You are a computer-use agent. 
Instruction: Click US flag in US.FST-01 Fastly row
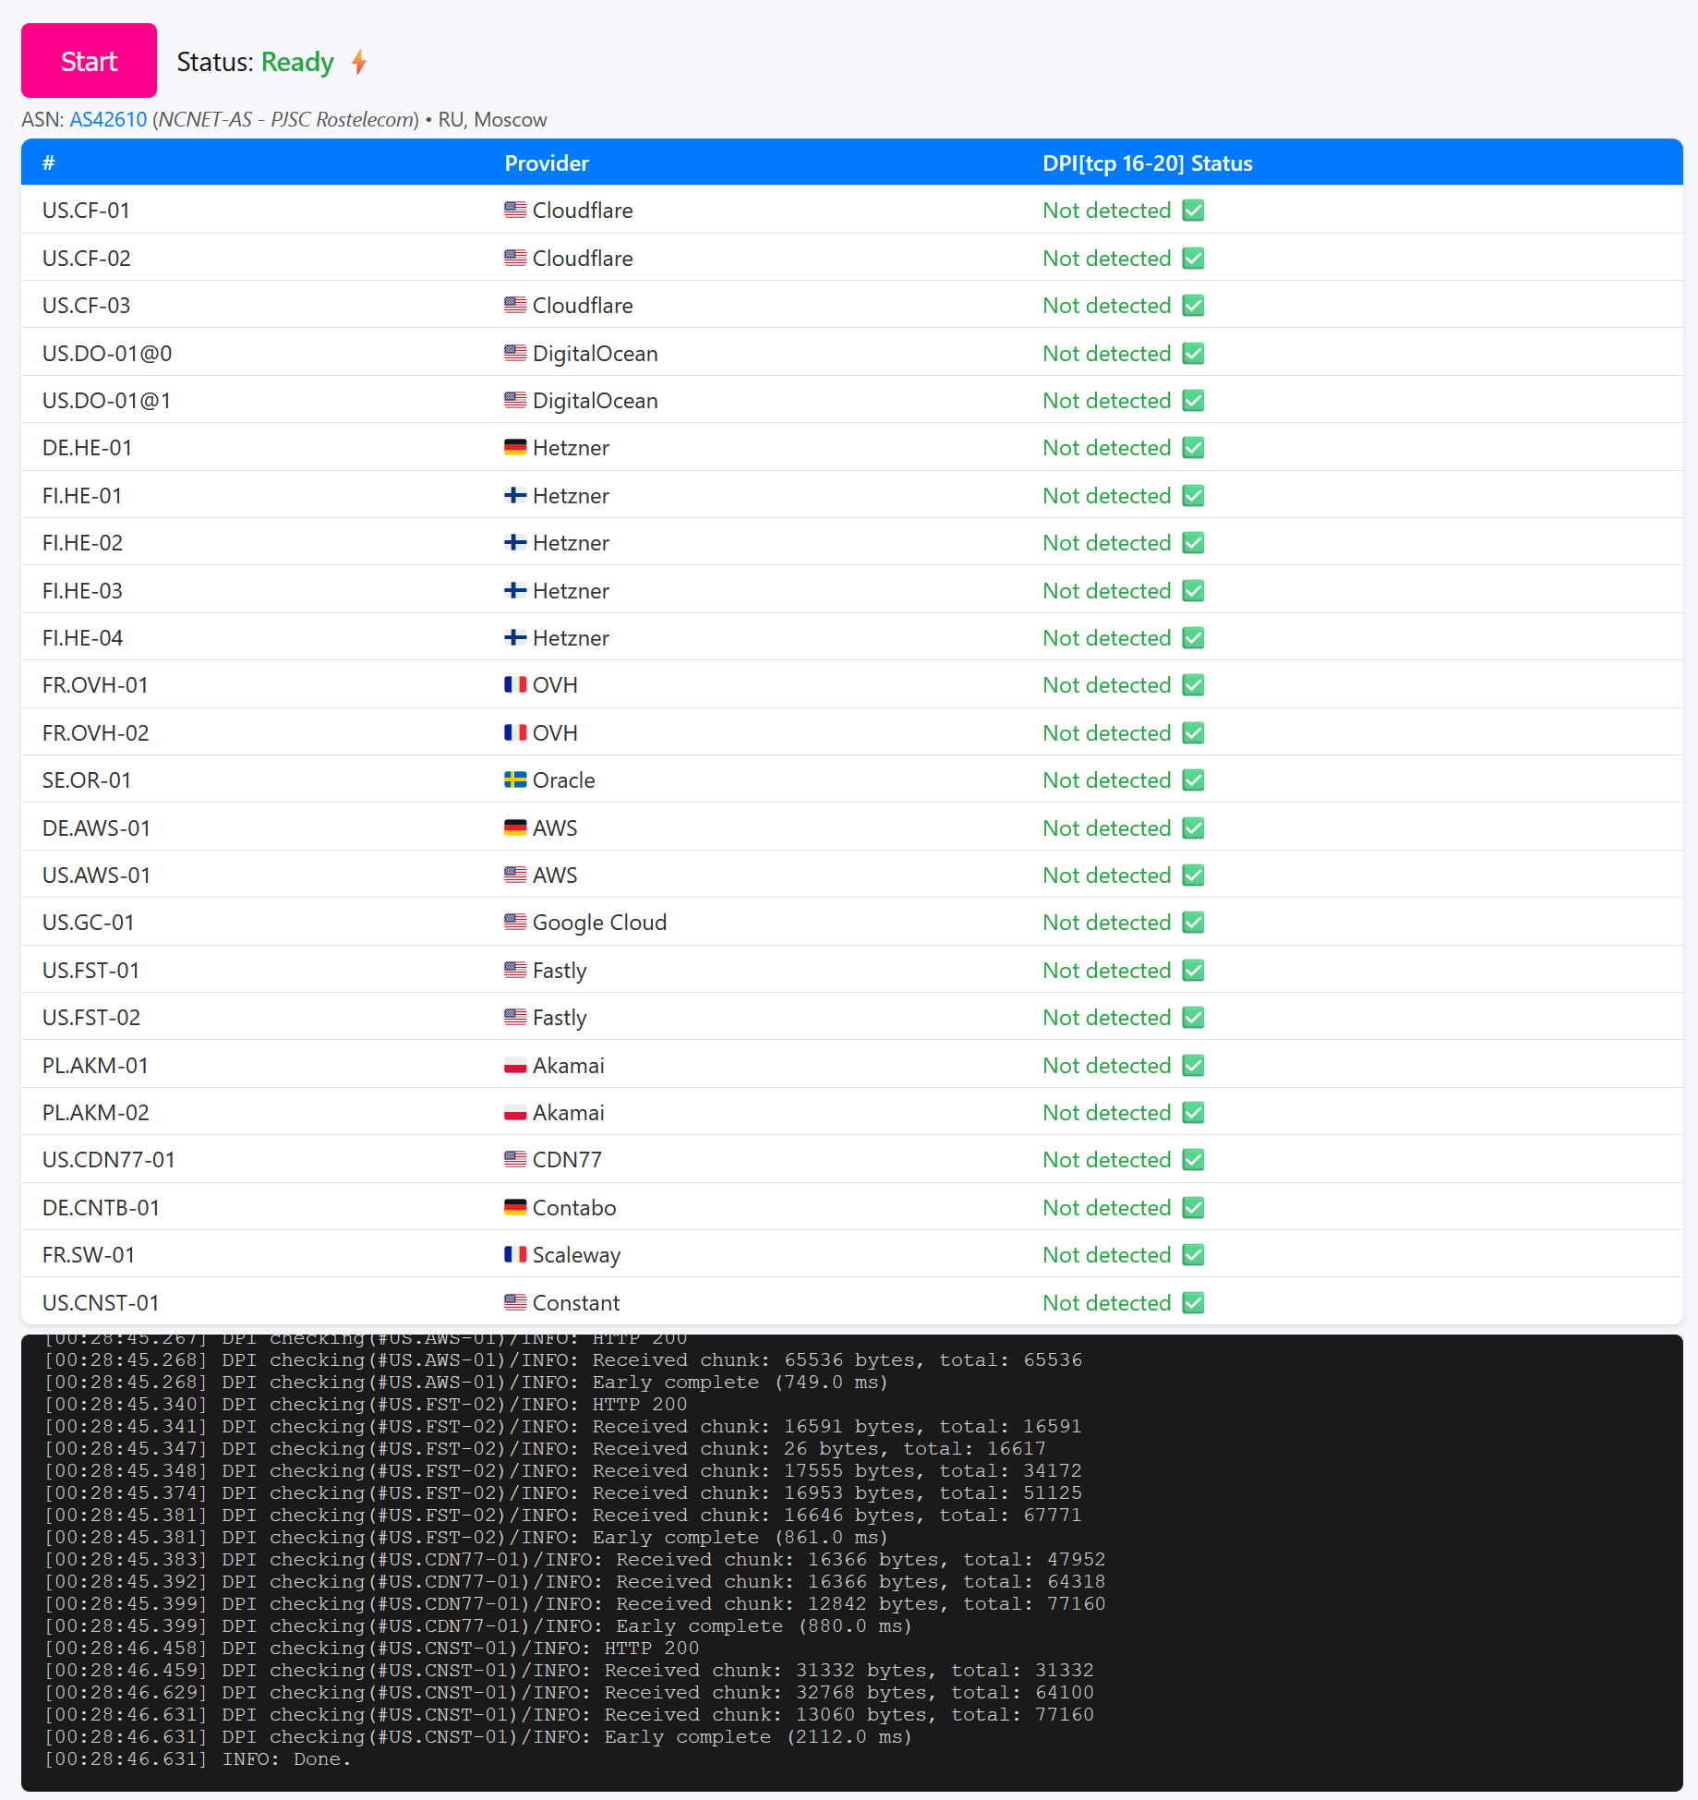point(515,970)
